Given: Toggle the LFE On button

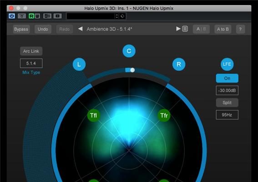Looking at the screenshot, I should tap(227, 78).
